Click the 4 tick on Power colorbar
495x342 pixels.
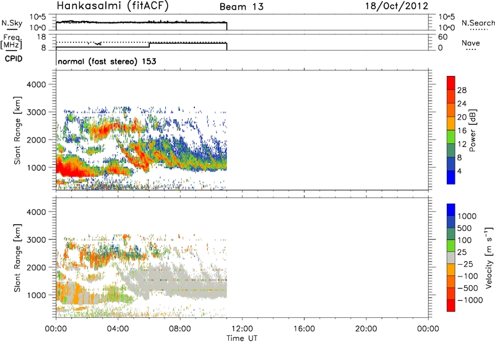460,172
